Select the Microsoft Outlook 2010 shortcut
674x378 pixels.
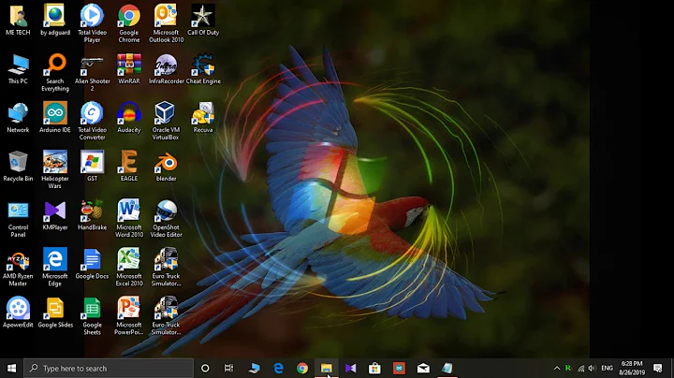tap(166, 23)
